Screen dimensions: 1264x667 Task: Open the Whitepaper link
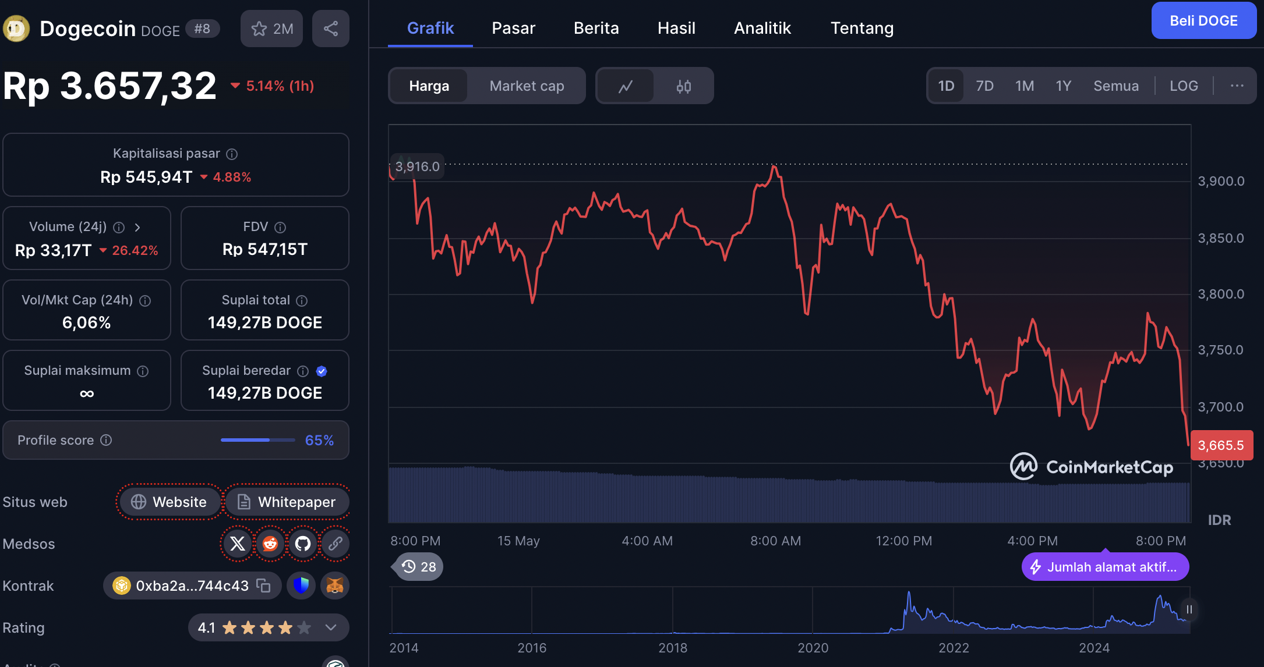(287, 502)
